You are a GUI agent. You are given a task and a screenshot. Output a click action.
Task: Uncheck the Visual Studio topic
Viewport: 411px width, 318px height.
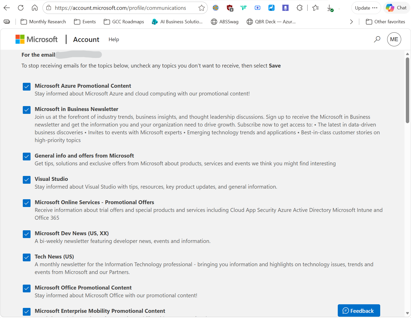[27, 180]
